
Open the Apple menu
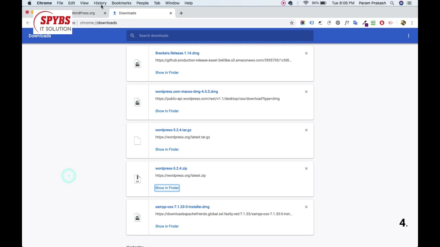coord(30,3)
